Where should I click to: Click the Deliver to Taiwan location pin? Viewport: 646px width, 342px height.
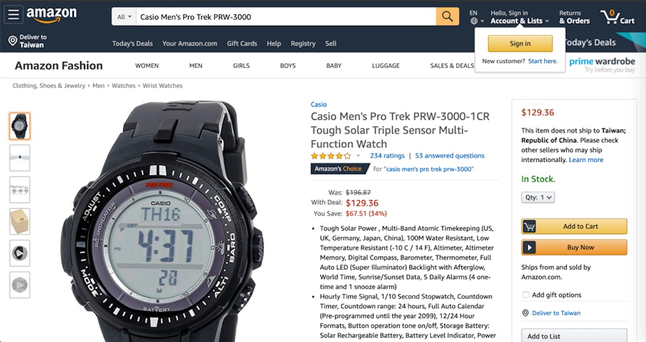[13, 41]
